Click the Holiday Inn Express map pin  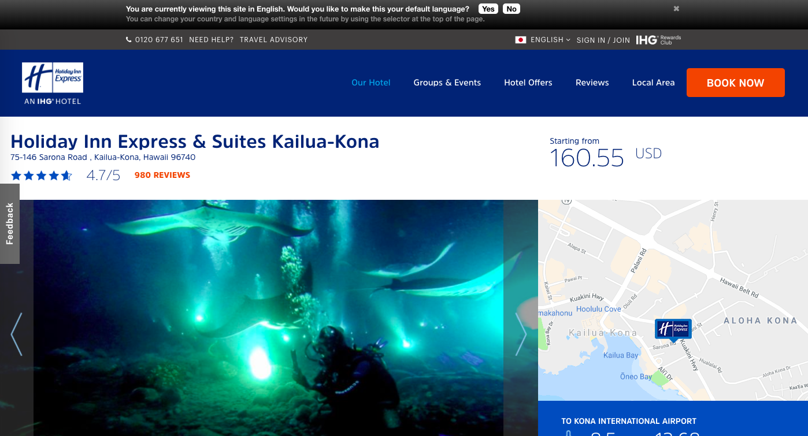pos(673,329)
